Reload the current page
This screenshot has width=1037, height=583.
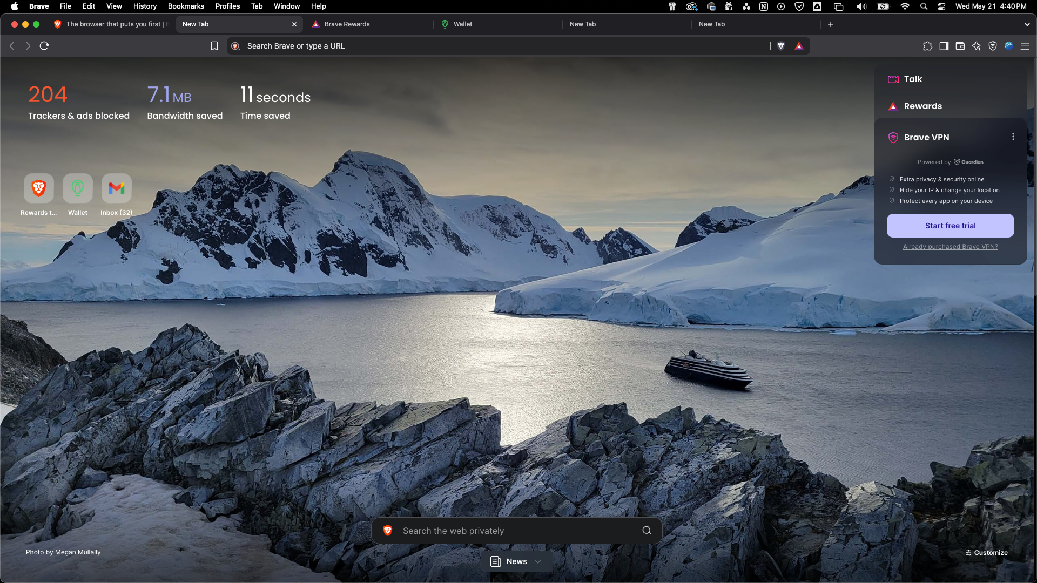click(x=44, y=46)
